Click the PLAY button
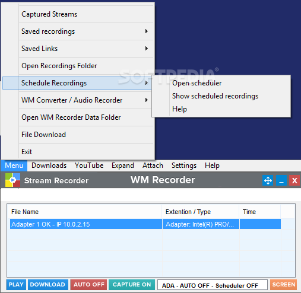 [16, 285]
